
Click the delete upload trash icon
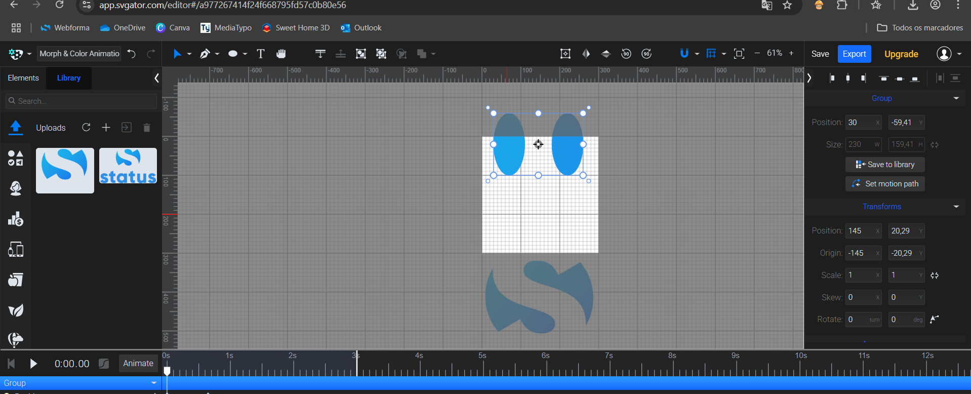(x=147, y=128)
